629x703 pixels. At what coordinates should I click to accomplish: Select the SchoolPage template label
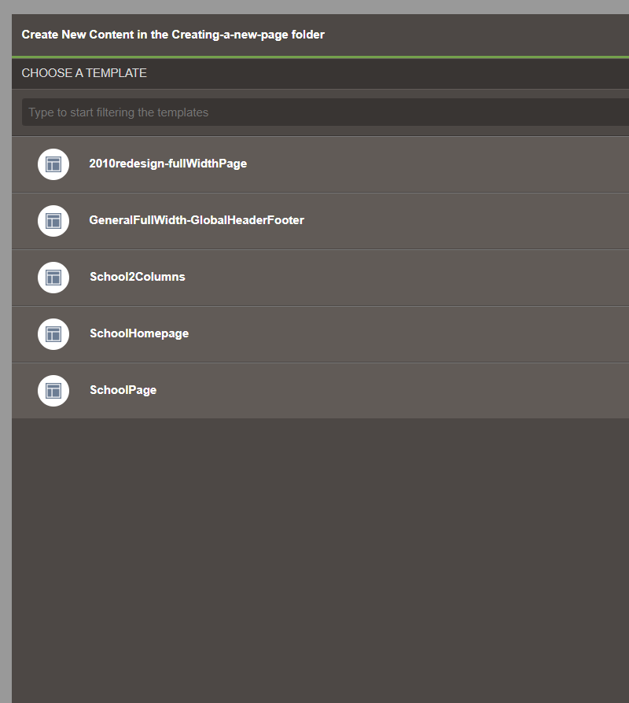(123, 390)
